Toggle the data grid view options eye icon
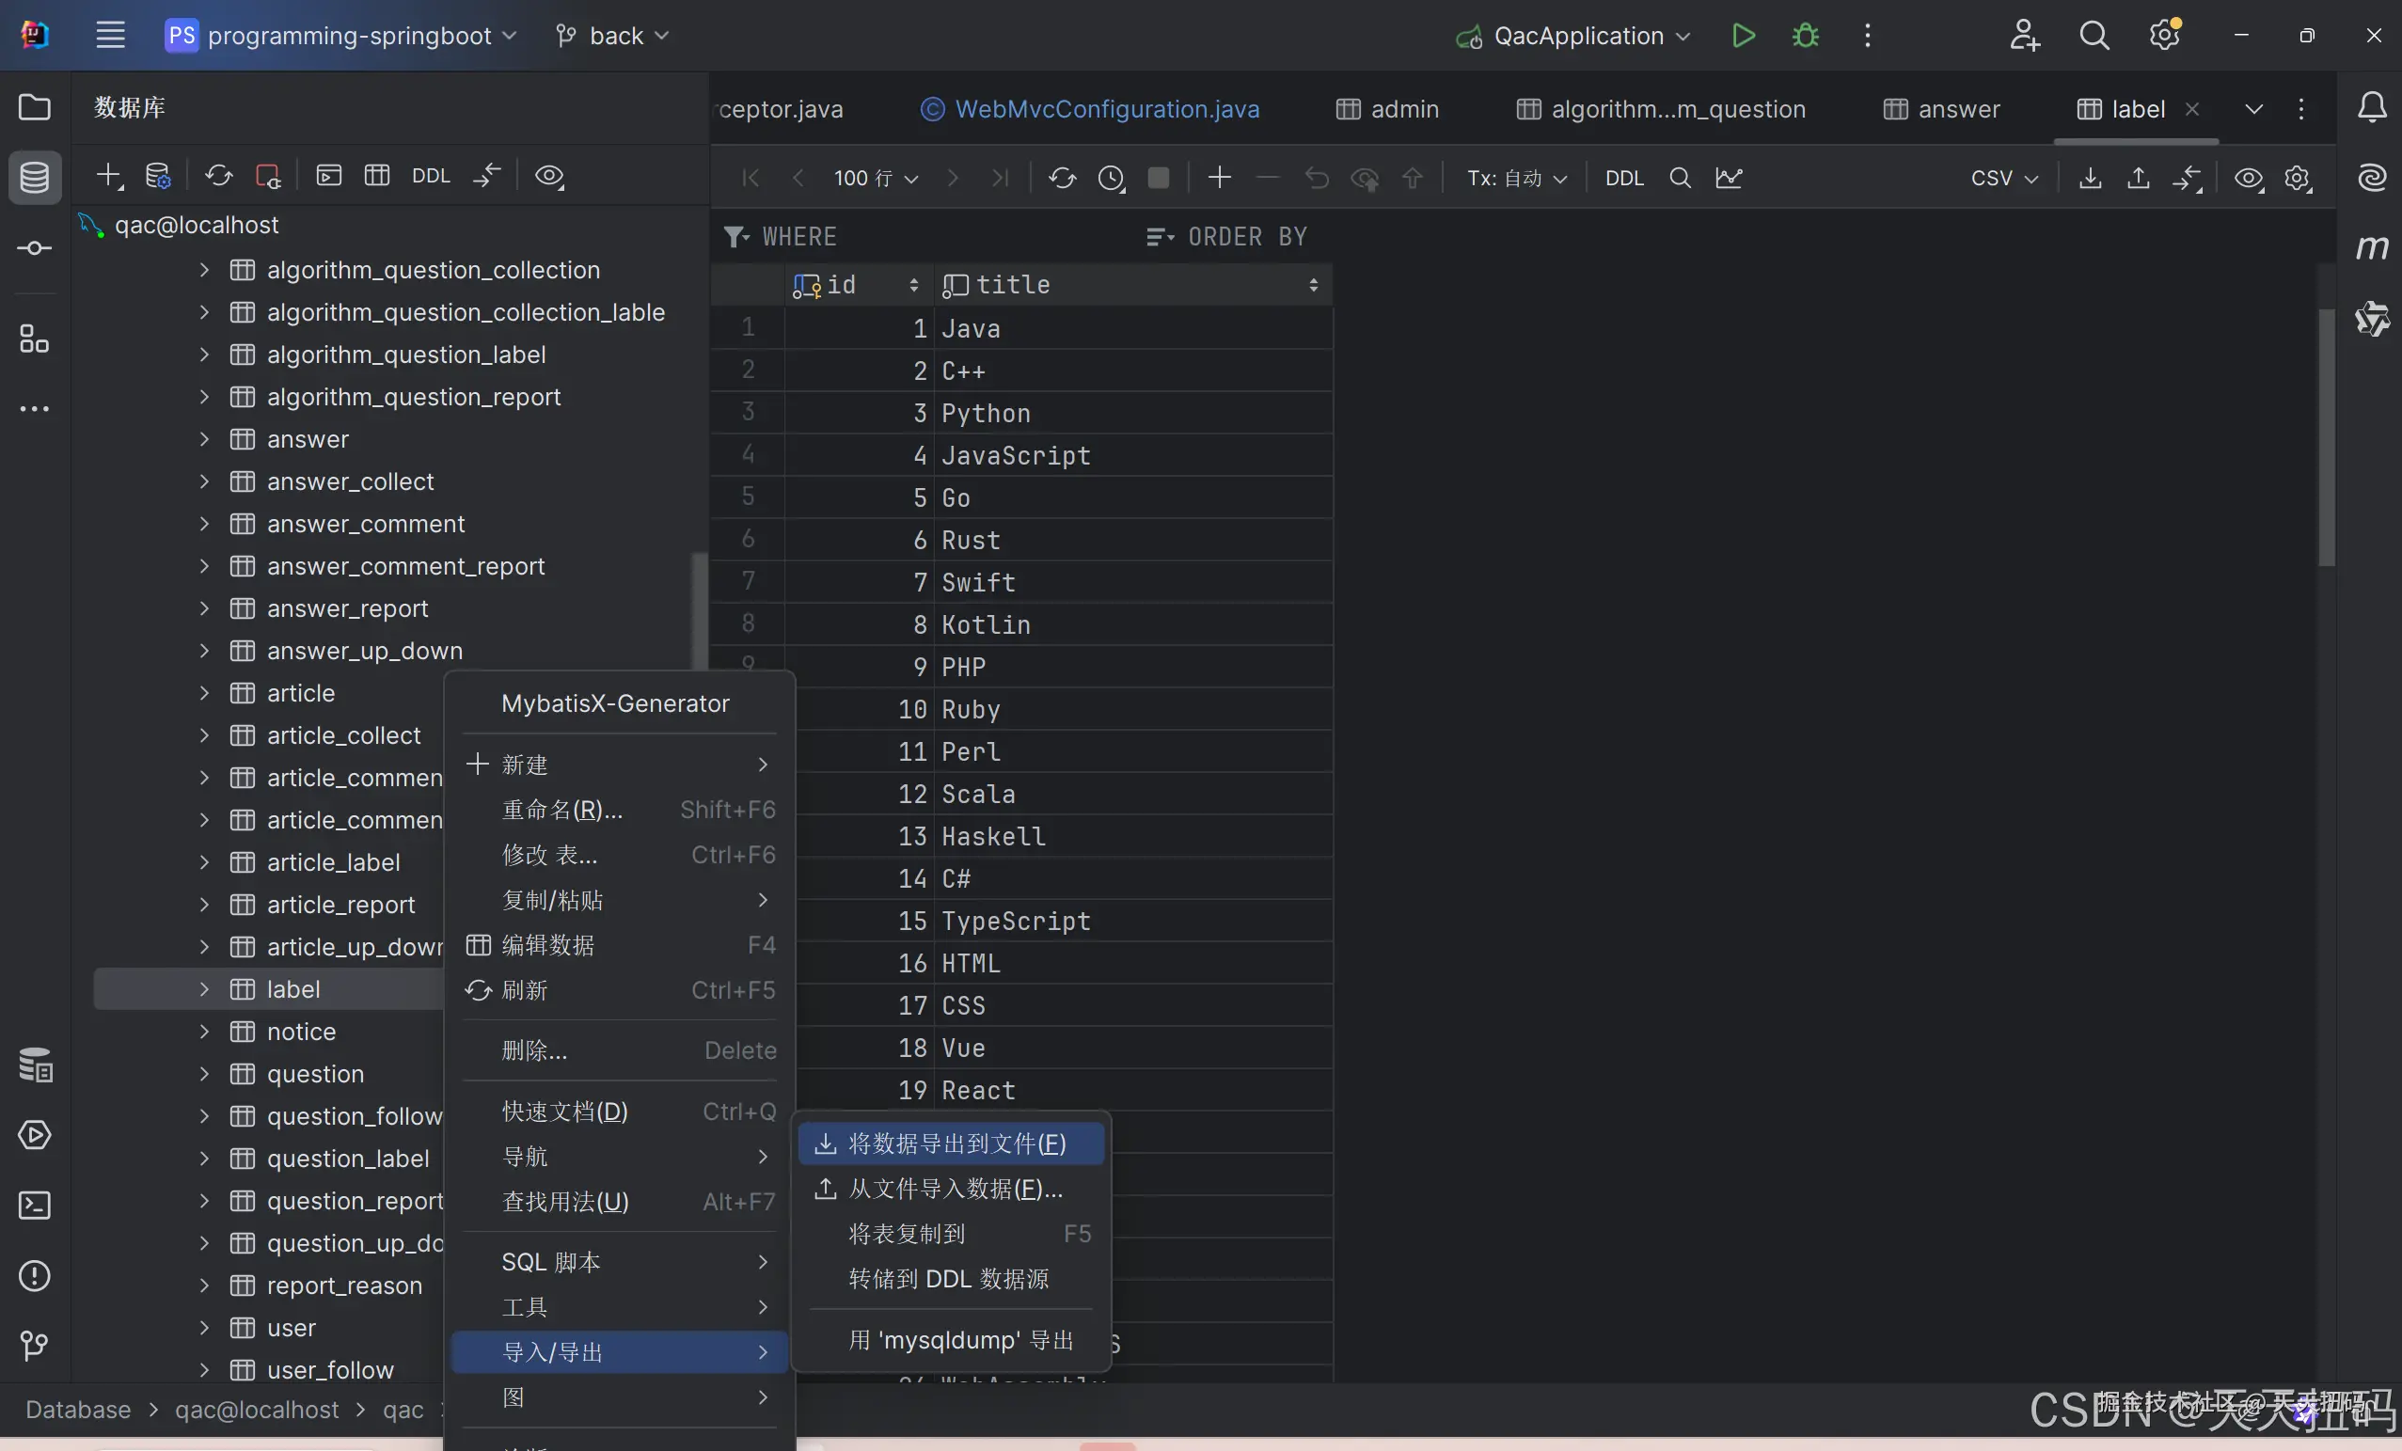This screenshot has height=1451, width=2402. (x=2248, y=178)
